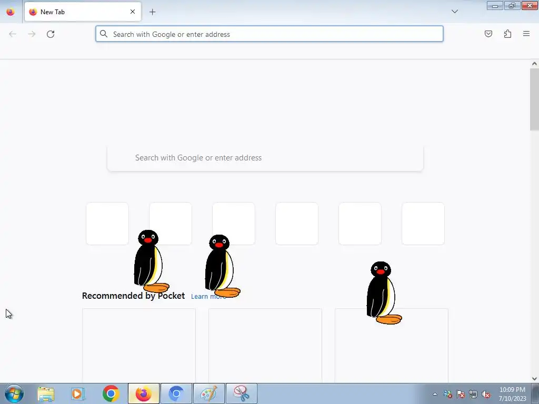Follow the Learn more link
Viewport: 539px width, 404px height.
click(208, 297)
